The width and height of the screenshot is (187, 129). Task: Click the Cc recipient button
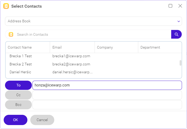click(x=18, y=95)
